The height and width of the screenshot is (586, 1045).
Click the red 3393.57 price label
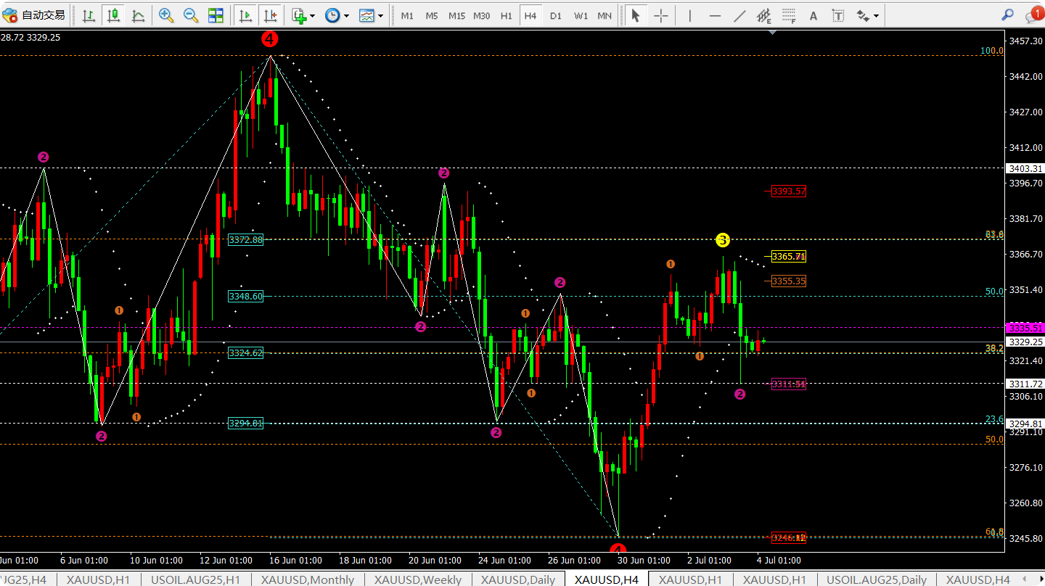[789, 191]
